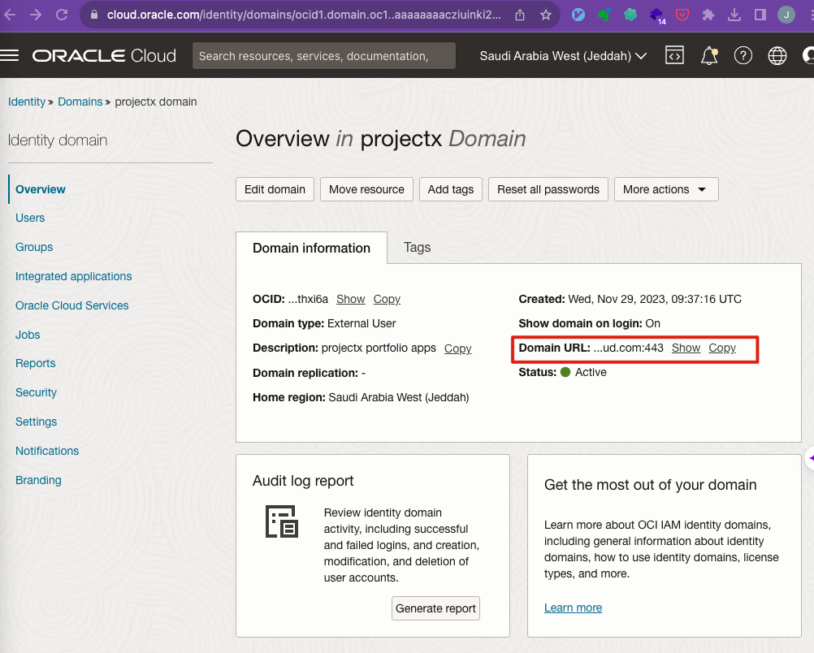Open the More actions dropdown
814x653 pixels.
[x=665, y=189]
